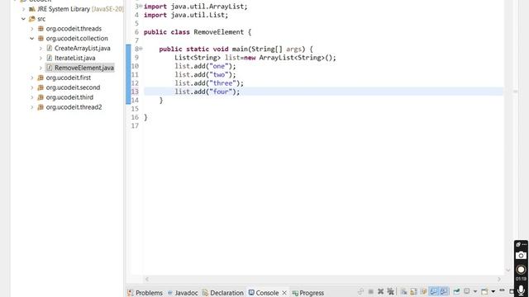Viewport: 529px width, 297px height.
Task: Click the org.ocodeit.threads package icon
Action: coord(41,29)
